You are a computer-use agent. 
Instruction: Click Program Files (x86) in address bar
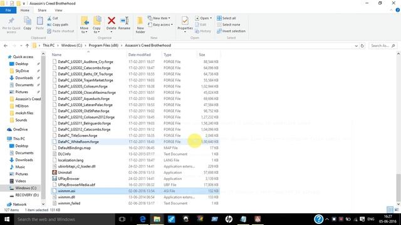pos(103,46)
